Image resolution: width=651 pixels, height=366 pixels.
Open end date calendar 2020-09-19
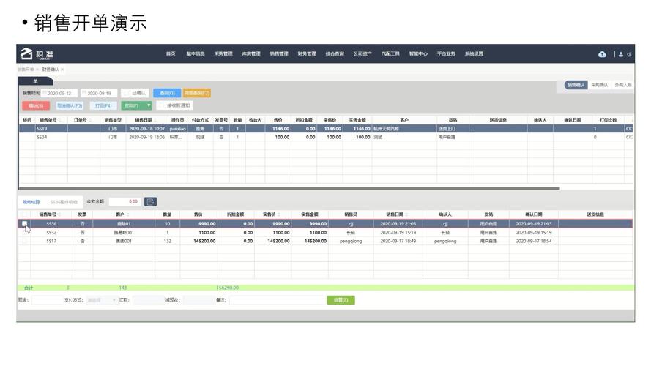[x=84, y=93]
